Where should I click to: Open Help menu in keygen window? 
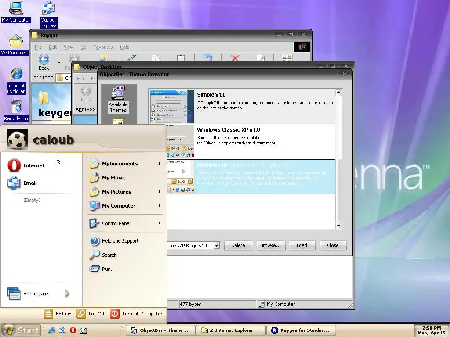(124, 47)
